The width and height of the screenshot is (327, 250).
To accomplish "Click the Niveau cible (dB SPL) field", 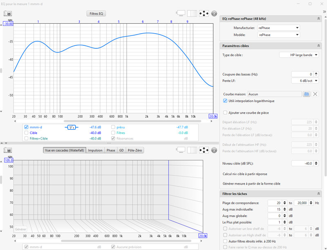I will click(x=302, y=163).
